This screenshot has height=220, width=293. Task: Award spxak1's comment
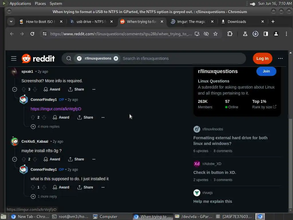coord(52,89)
